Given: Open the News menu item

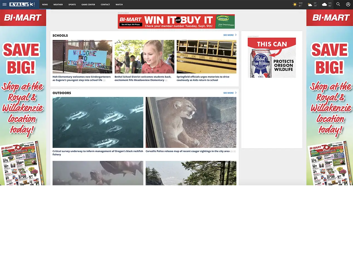Looking at the screenshot, I should tap(45, 4).
